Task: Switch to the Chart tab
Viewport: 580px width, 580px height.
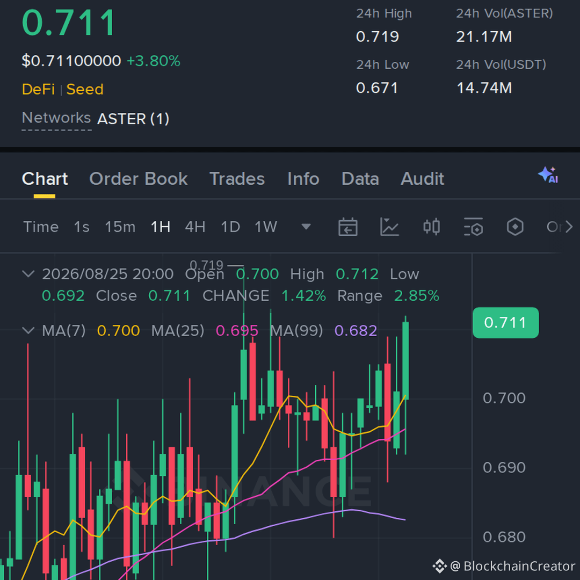Action: coord(45,179)
